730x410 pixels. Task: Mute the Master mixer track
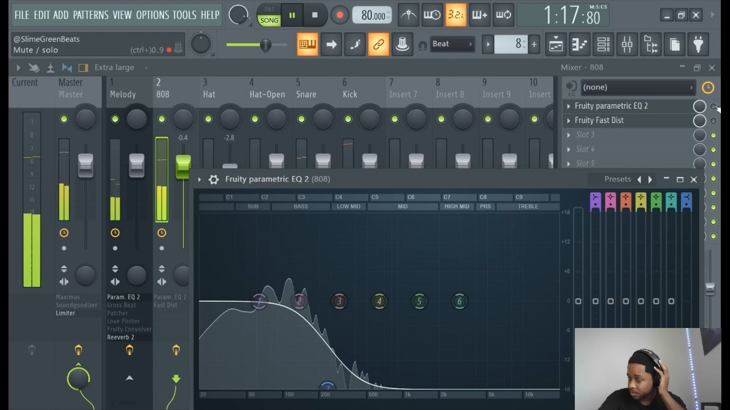click(64, 119)
